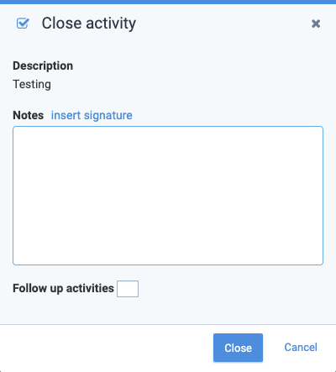Place cursor inside the empty notes box

[x=168, y=196]
